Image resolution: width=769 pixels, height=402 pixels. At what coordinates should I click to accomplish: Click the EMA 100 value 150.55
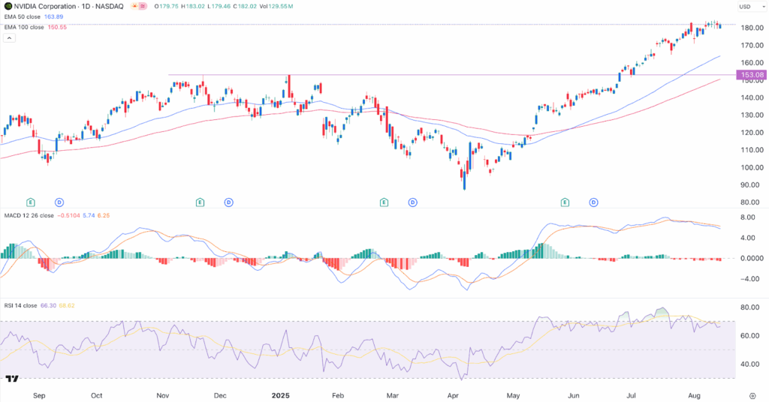[x=57, y=28]
